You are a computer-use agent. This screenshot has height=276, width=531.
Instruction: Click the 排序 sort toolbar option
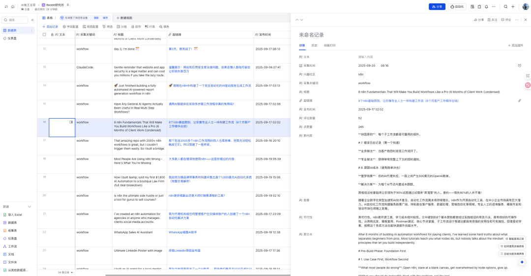coord(135,27)
